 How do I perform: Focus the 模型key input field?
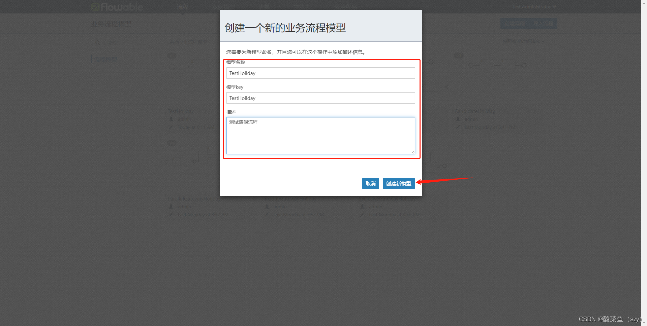(320, 98)
